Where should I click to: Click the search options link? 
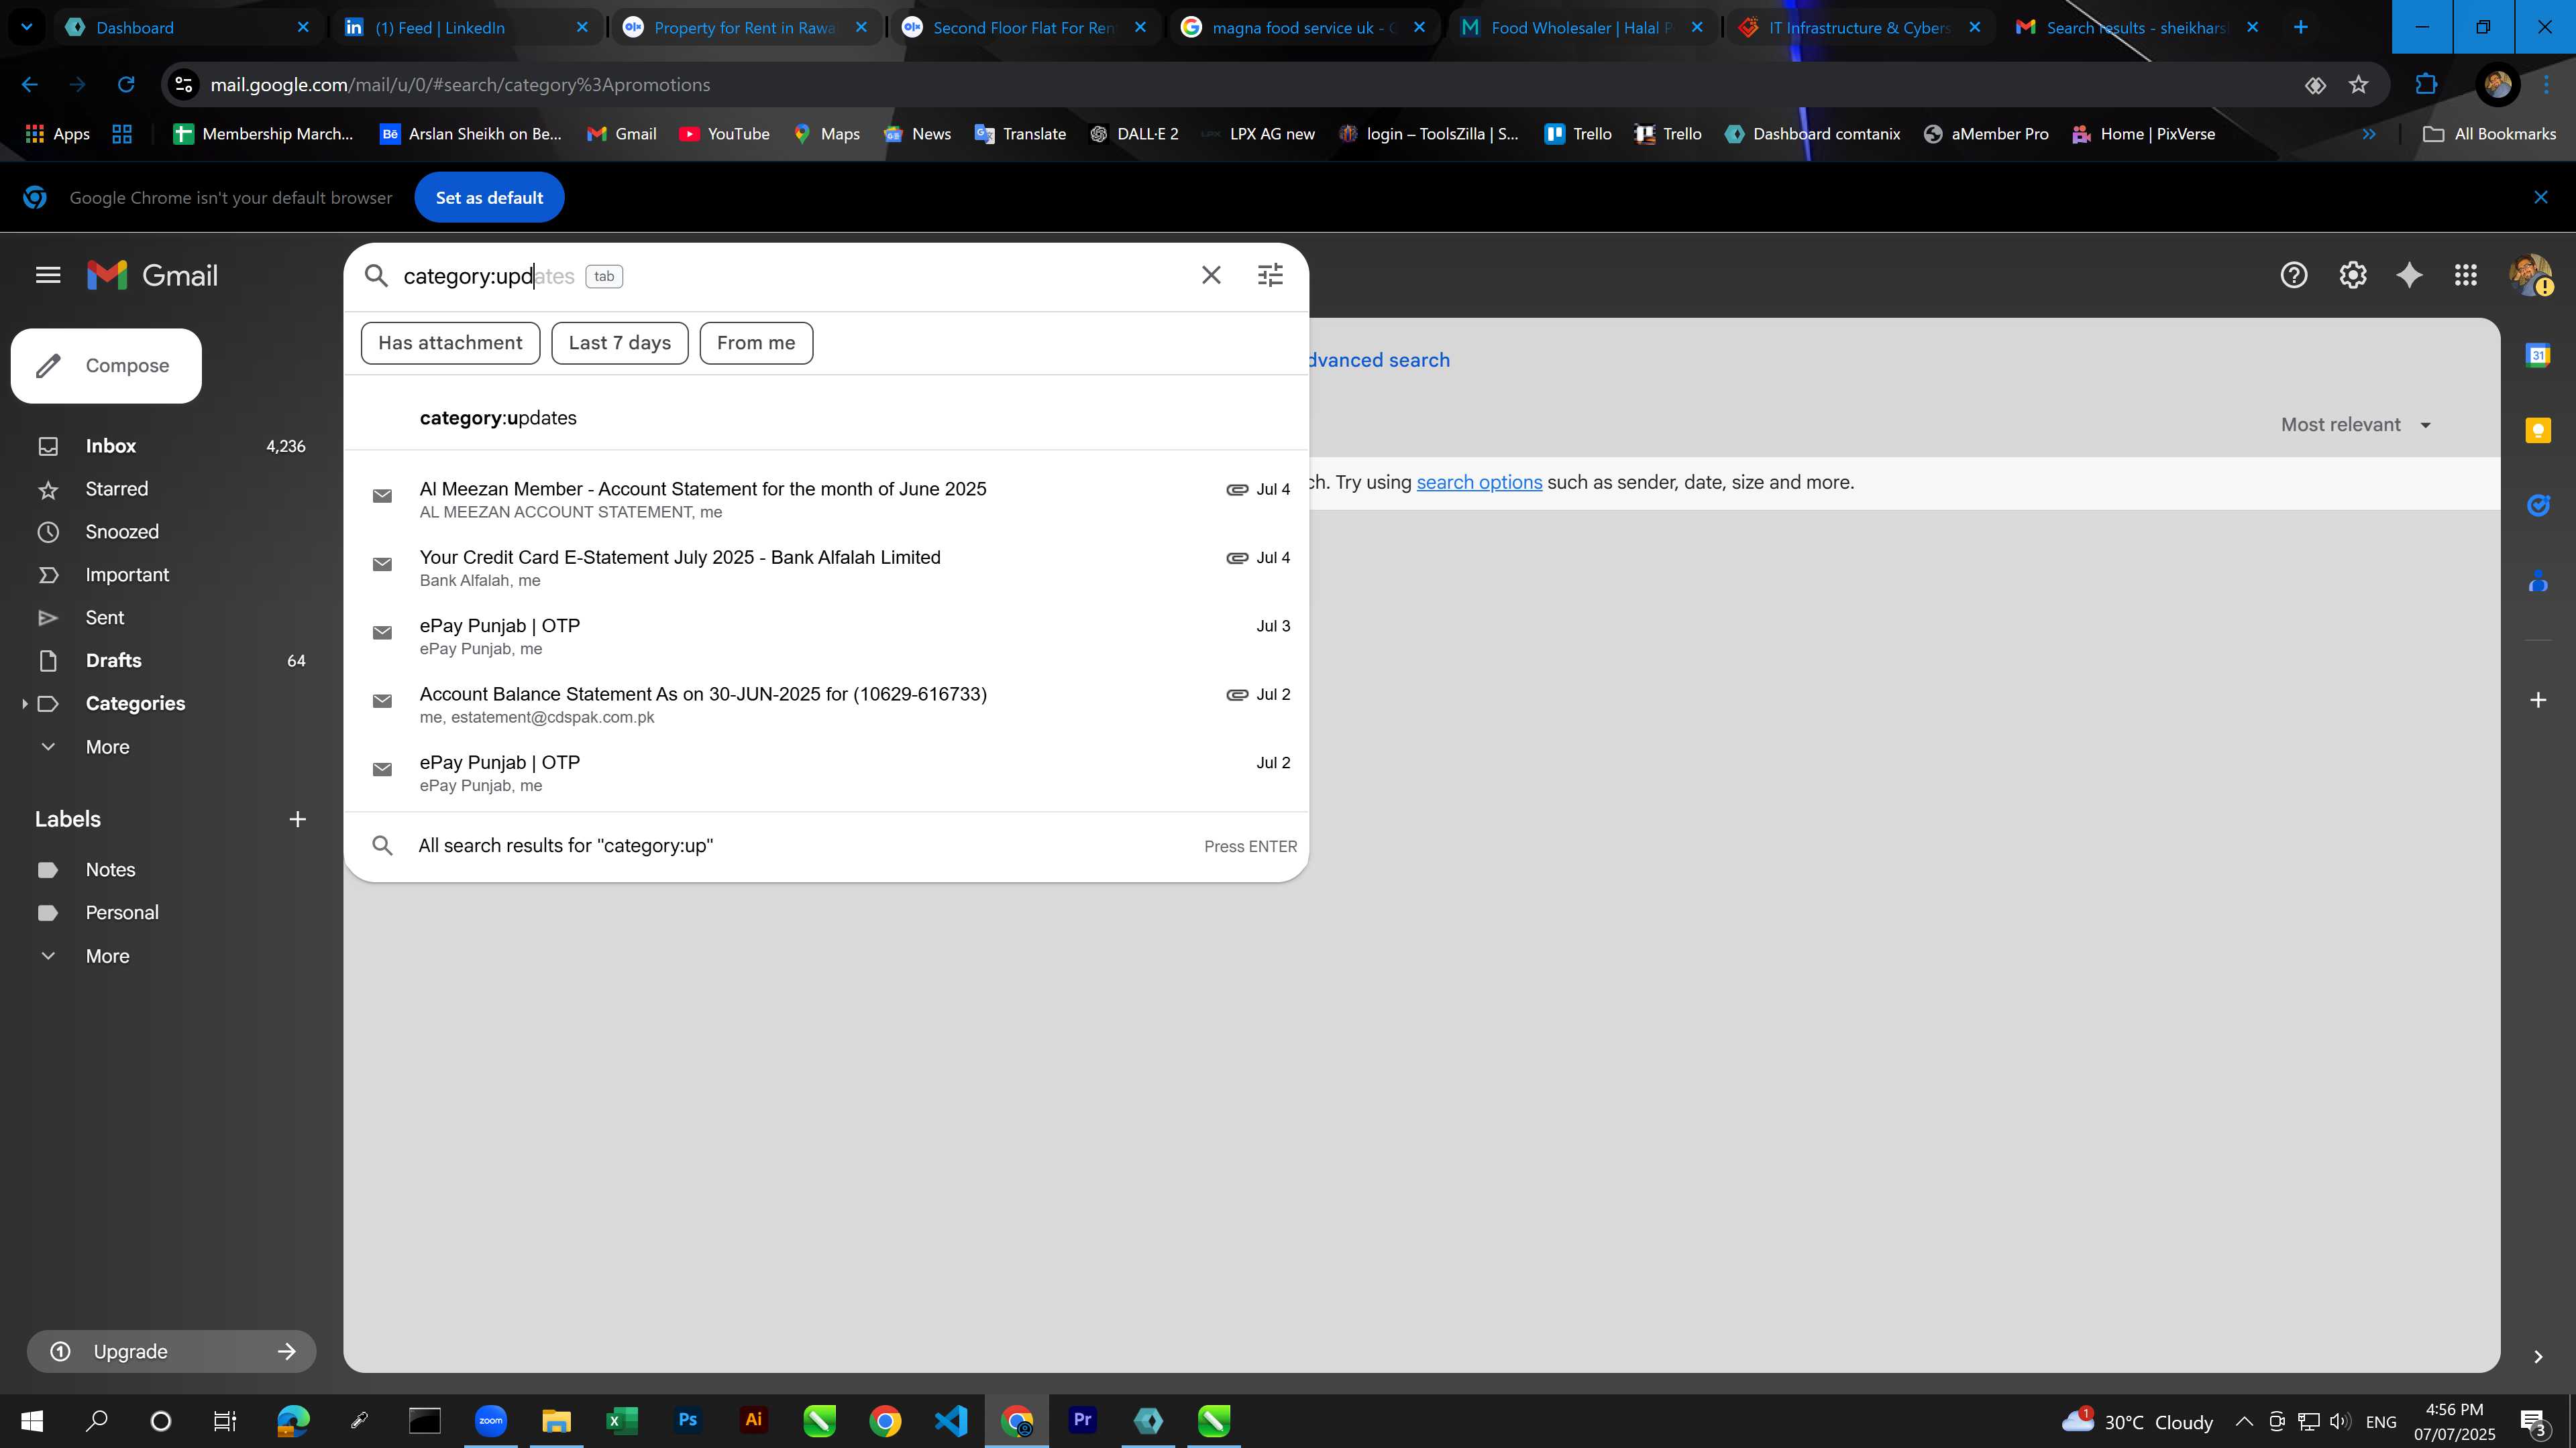coord(1479,483)
